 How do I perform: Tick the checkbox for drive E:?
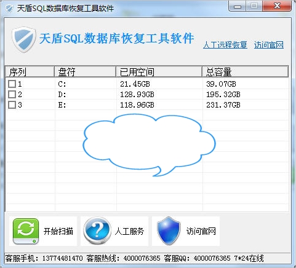pyautogui.click(x=12, y=105)
